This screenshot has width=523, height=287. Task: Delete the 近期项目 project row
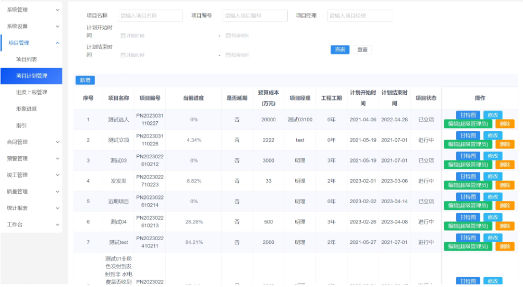(x=505, y=206)
